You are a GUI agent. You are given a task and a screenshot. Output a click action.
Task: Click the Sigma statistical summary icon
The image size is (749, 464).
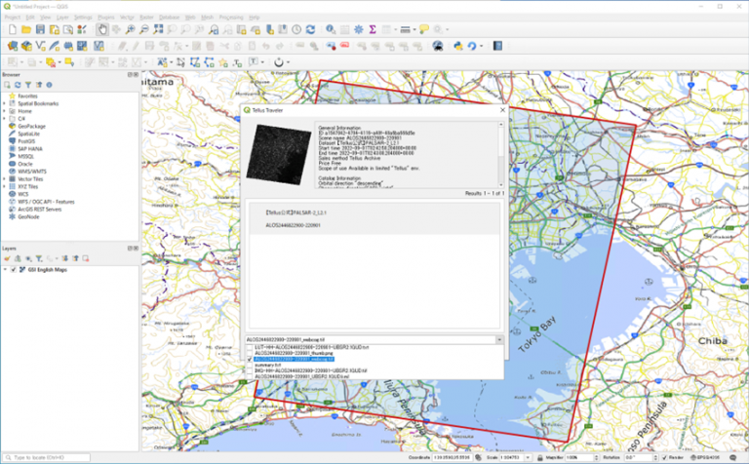[x=373, y=29]
